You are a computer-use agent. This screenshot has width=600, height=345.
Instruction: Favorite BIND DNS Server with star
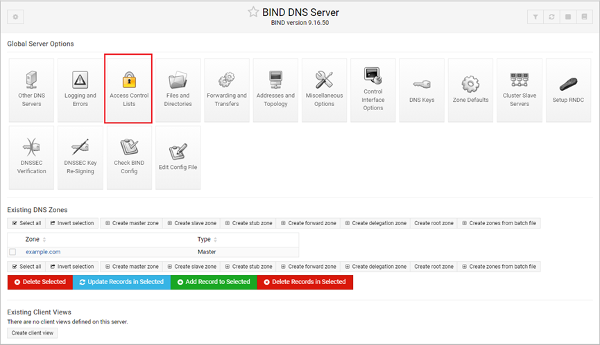(x=253, y=12)
